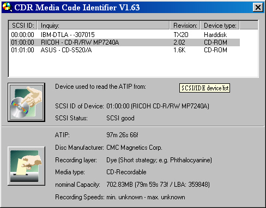Viewport: 266px width, 208px height.
Task: Click the ATIP value 97m 26s 66f
Action: coord(122,135)
